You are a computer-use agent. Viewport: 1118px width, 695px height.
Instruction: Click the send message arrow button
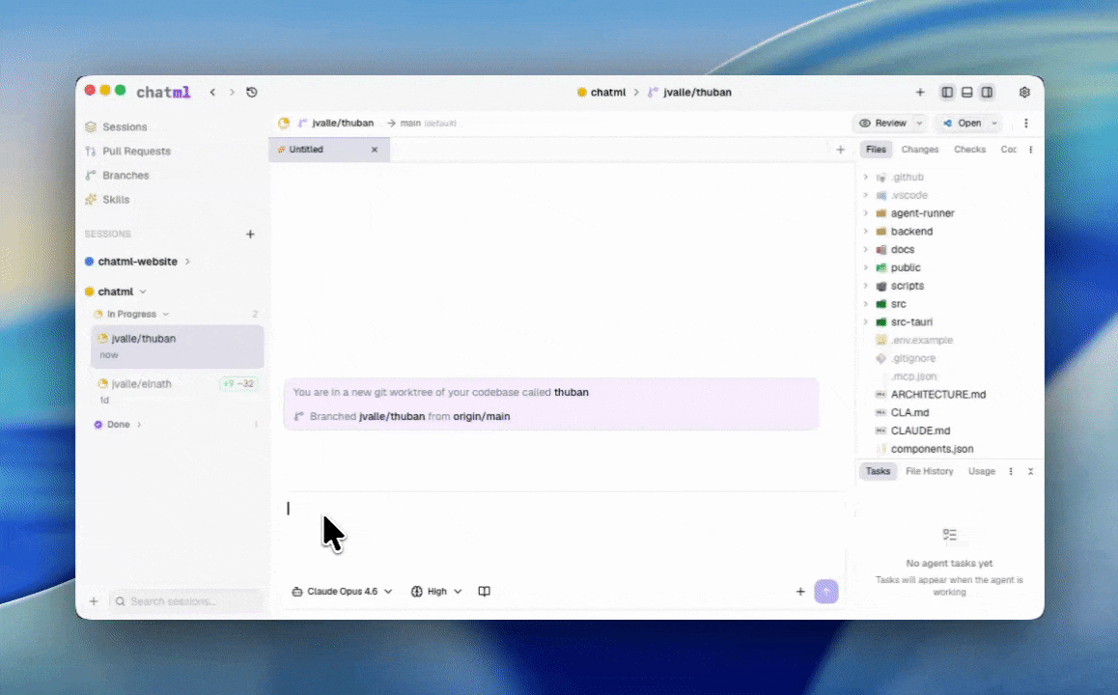click(825, 592)
